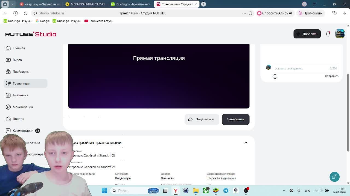Click the Для всех access value
This screenshot has width=350, height=196.
(x=167, y=178)
